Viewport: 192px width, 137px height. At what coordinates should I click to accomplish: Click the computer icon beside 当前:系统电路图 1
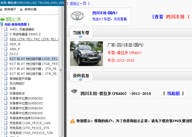(2, 24)
